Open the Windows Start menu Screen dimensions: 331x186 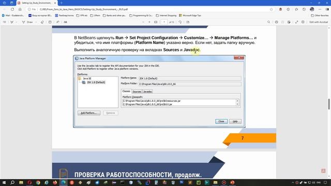4,182
